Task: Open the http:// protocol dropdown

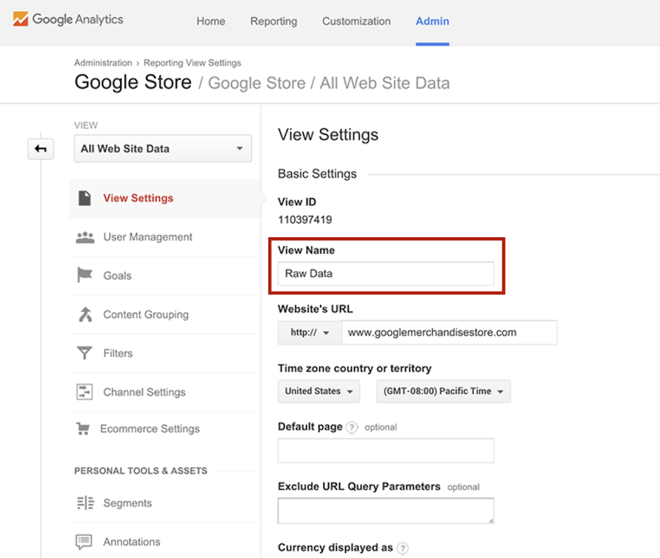Action: 310,332
